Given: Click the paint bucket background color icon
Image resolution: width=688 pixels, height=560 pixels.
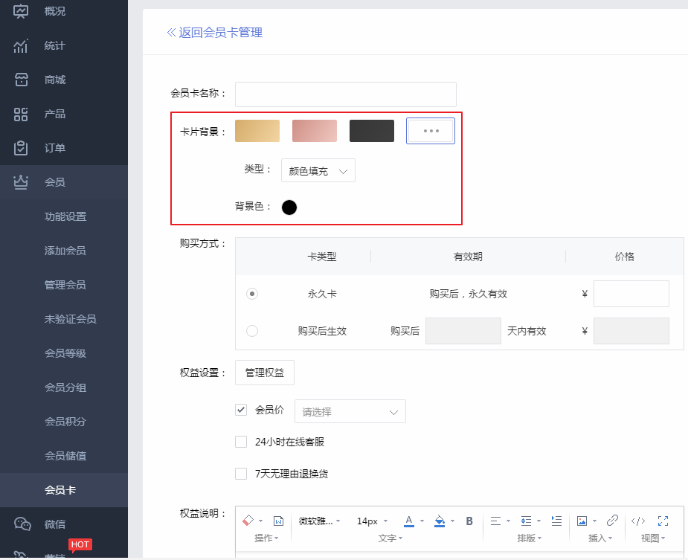Looking at the screenshot, I should click(x=440, y=521).
